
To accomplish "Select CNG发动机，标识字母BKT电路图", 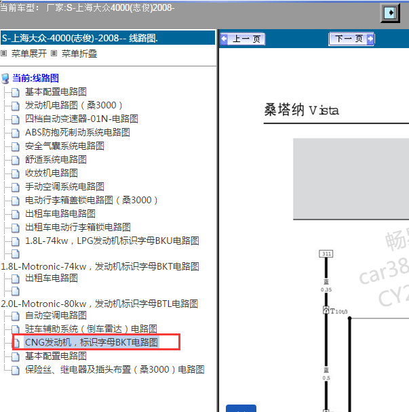I will pyautogui.click(x=92, y=343).
